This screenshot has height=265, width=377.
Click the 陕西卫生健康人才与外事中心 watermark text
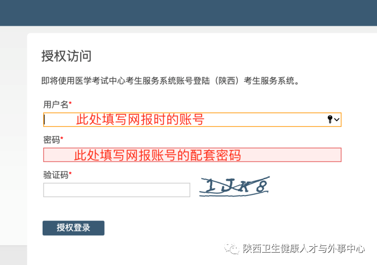pos(304,249)
